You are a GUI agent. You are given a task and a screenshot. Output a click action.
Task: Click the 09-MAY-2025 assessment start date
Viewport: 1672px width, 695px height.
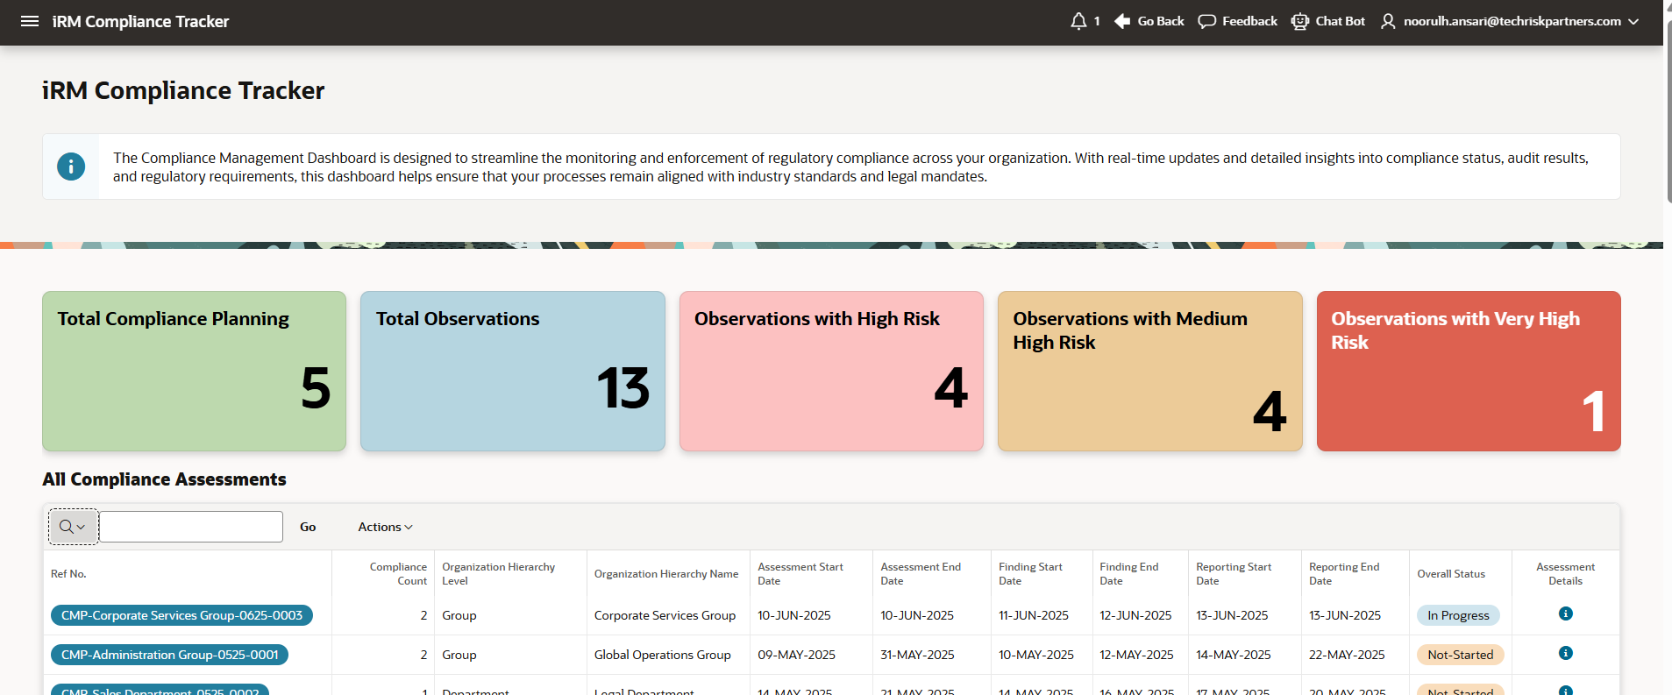pyautogui.click(x=796, y=655)
